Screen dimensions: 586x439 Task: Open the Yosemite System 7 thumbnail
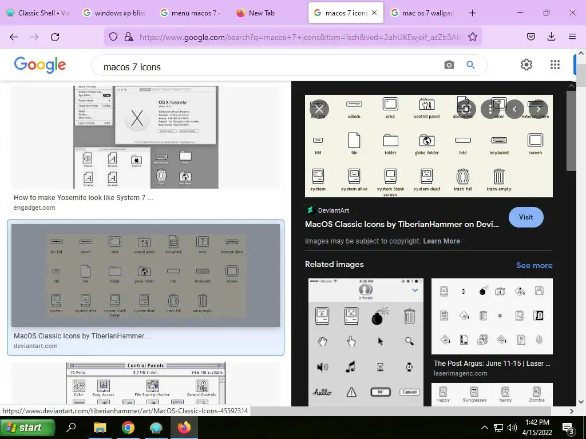[x=146, y=137]
